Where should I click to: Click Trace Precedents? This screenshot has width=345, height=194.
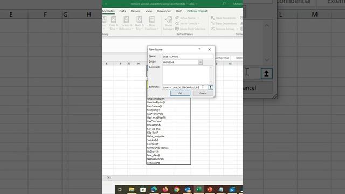[x=223, y=18]
